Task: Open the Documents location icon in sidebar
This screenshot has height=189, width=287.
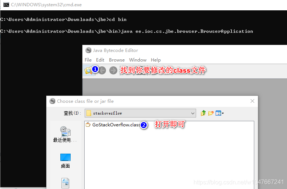Action: 65,183
